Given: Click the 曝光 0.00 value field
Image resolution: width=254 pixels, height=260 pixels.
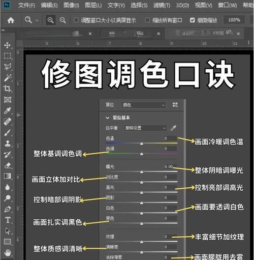Looking at the screenshot, I should 170,167.
